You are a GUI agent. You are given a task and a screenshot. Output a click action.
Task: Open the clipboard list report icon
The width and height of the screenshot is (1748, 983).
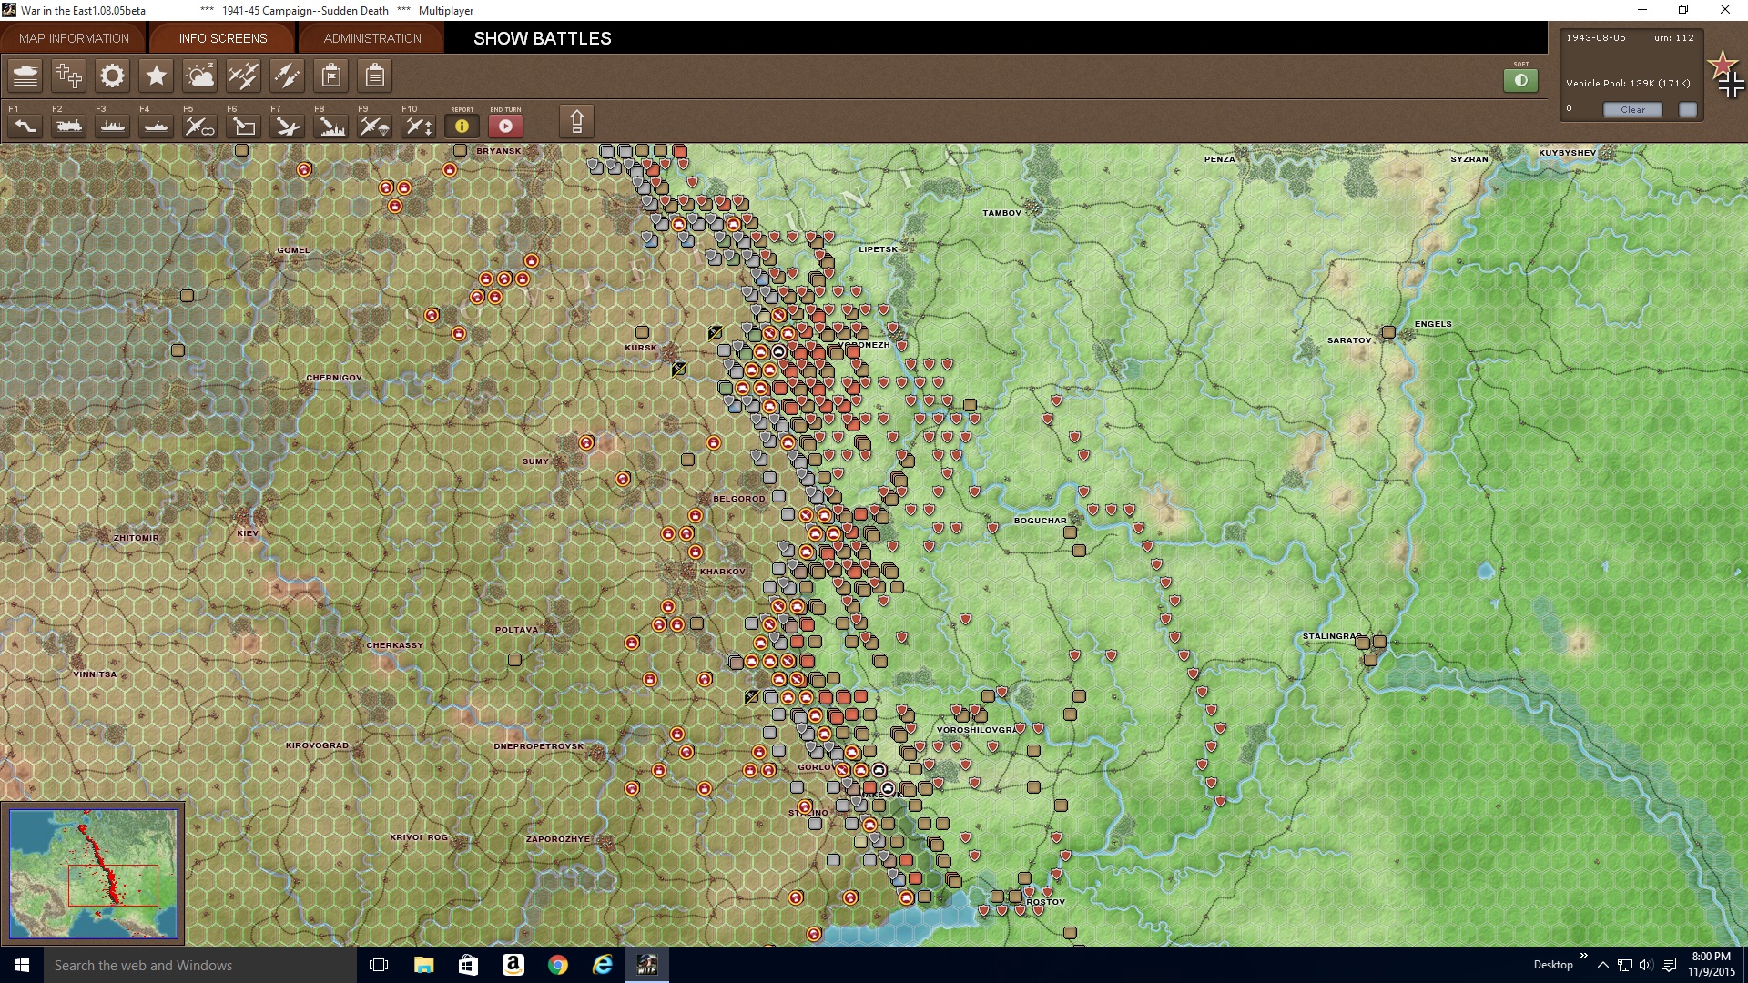pyautogui.click(x=375, y=76)
